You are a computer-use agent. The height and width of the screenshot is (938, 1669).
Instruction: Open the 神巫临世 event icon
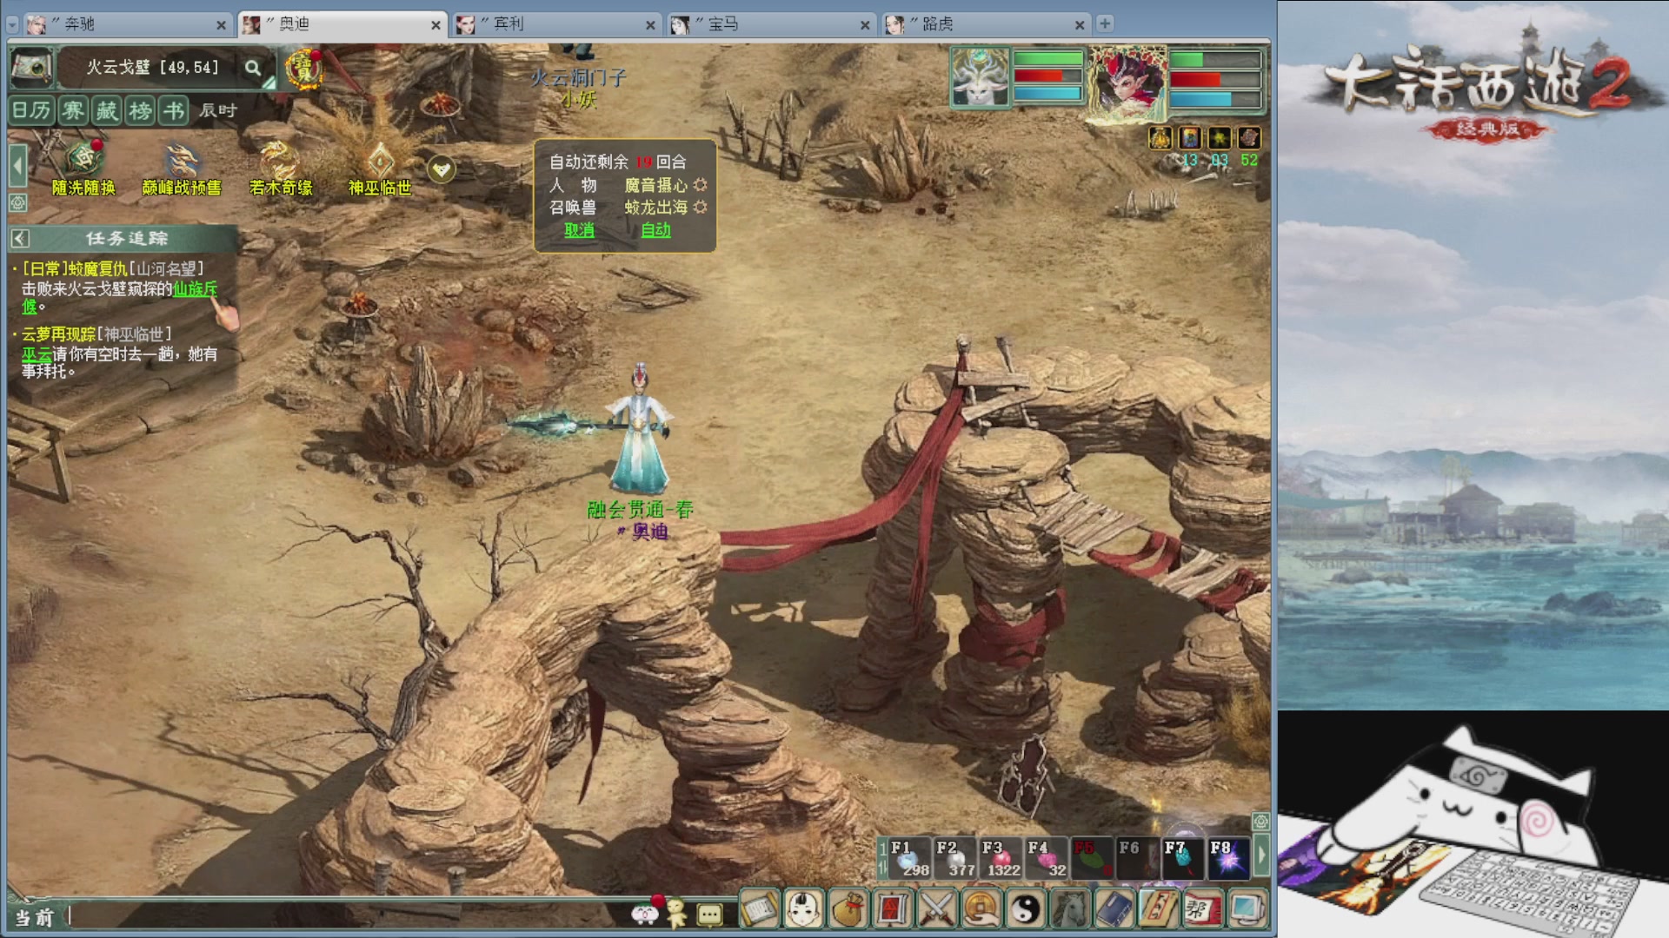click(x=380, y=169)
